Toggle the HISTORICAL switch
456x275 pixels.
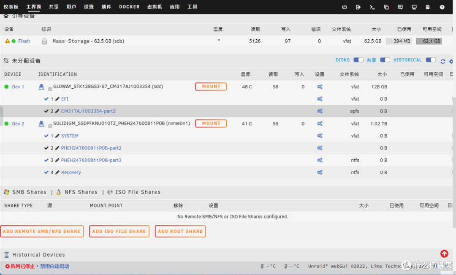pyautogui.click(x=431, y=60)
